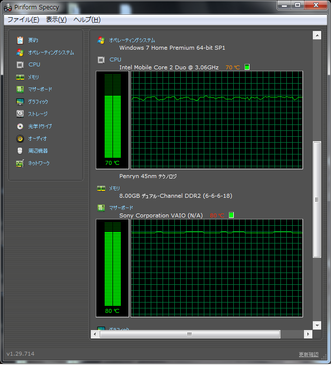331x365 pixels.
Task: Click the メモリ icon in main panel
Action: (101, 188)
